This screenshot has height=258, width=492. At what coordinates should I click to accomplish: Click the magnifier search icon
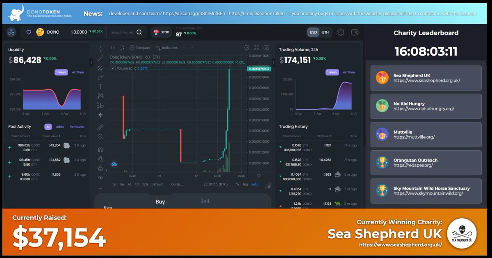(139, 32)
